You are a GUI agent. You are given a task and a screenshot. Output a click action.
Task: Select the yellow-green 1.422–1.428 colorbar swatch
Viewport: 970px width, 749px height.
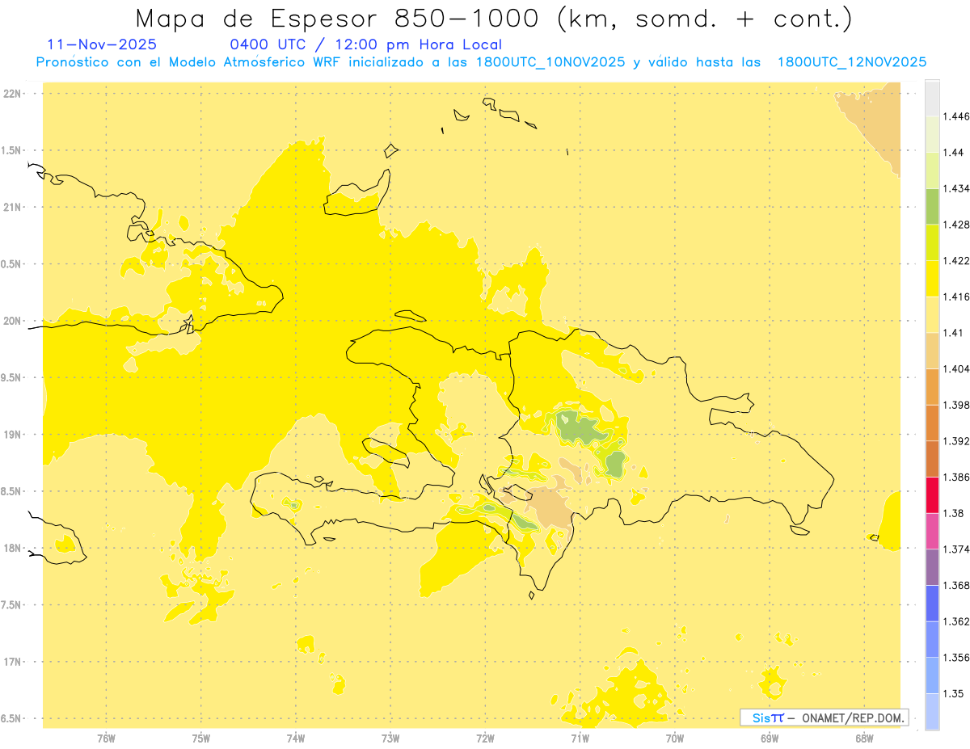(x=932, y=242)
